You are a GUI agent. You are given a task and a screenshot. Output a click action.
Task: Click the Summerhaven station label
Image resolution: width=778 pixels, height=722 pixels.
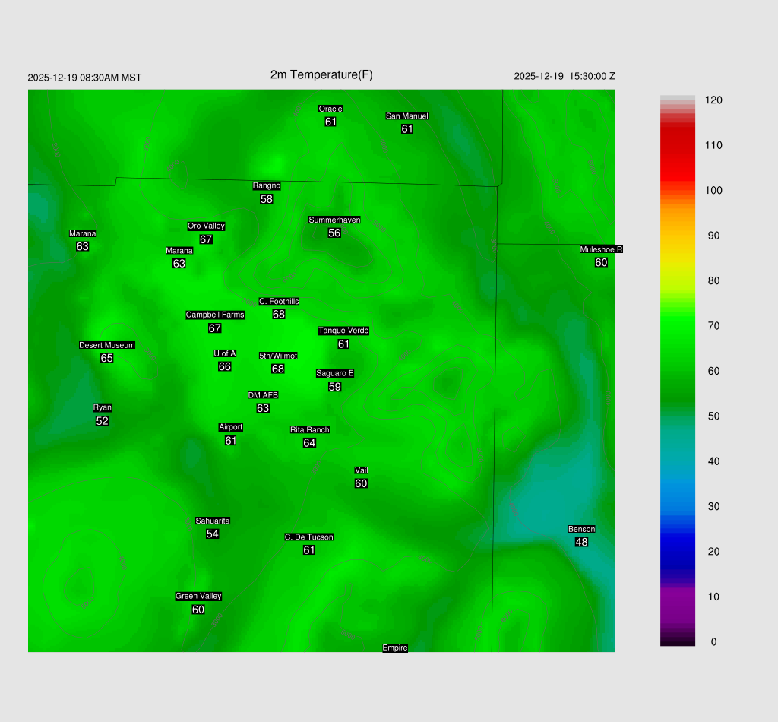334,220
